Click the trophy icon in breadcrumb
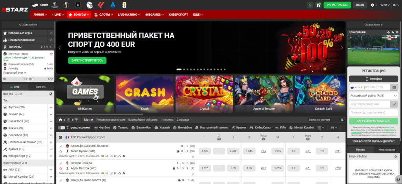This screenshot has height=184, width=402. pyautogui.click(x=76, y=120)
